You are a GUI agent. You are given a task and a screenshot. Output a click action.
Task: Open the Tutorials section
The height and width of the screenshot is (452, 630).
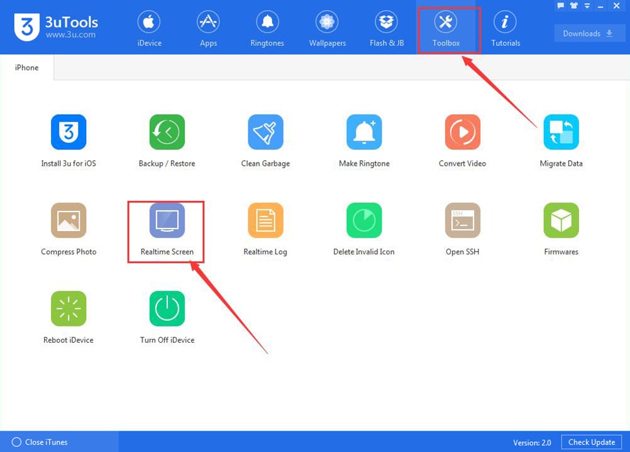coord(505,30)
